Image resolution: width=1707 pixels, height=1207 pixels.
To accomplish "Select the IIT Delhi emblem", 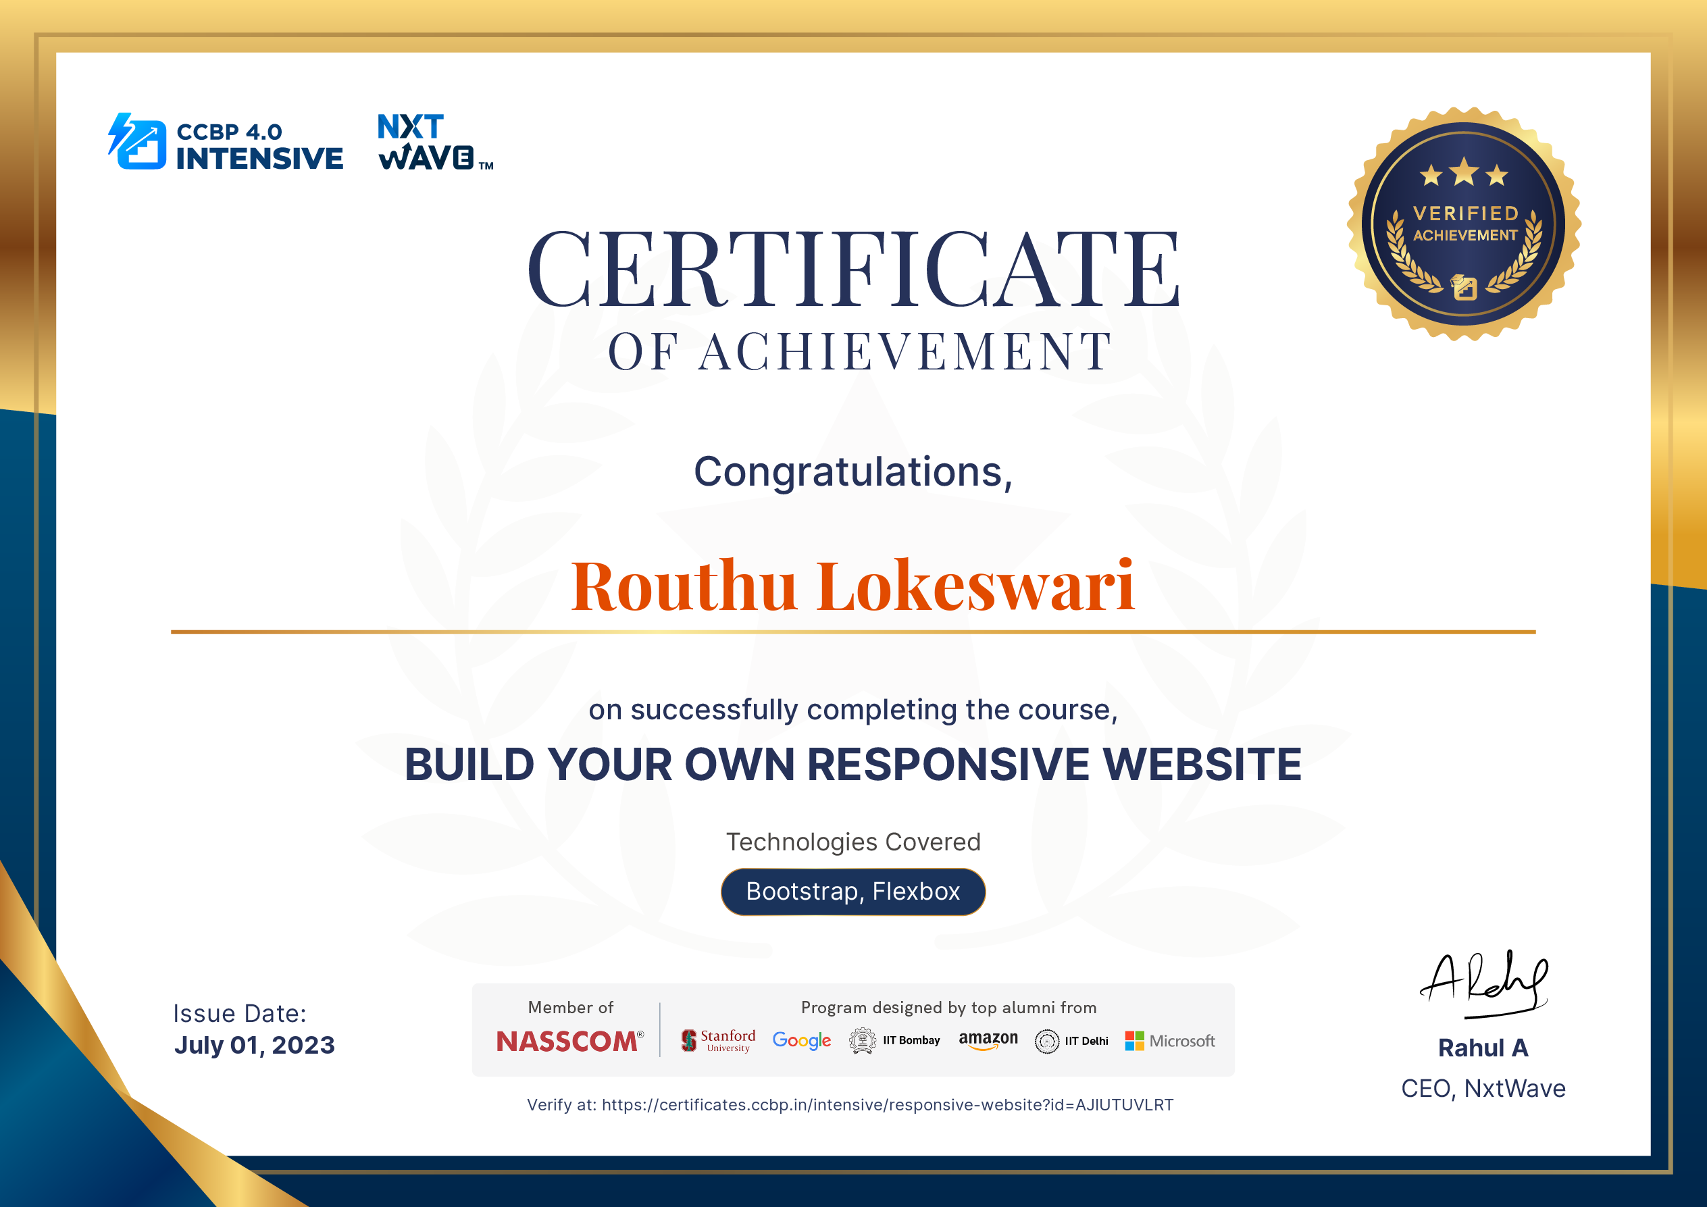I will click(x=1071, y=1042).
